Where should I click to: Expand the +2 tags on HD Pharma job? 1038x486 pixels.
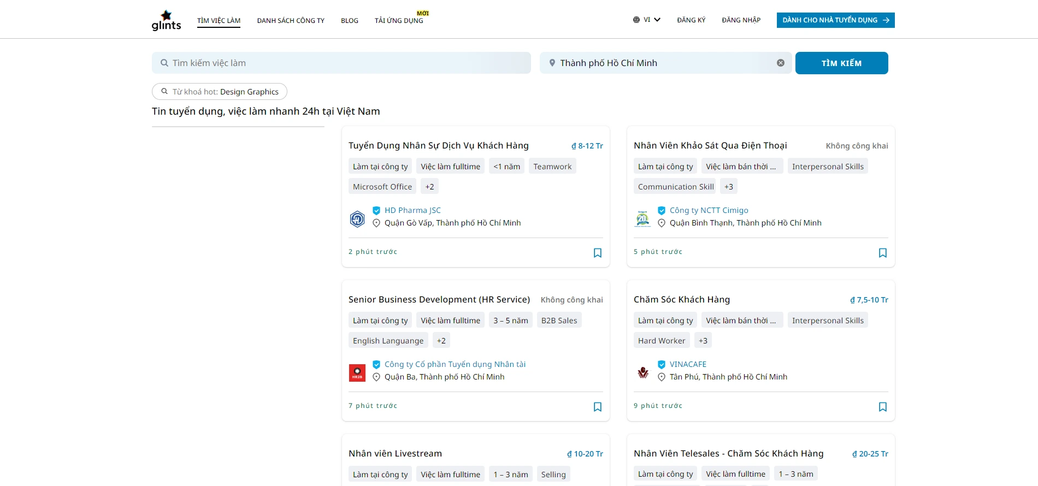[x=429, y=186]
